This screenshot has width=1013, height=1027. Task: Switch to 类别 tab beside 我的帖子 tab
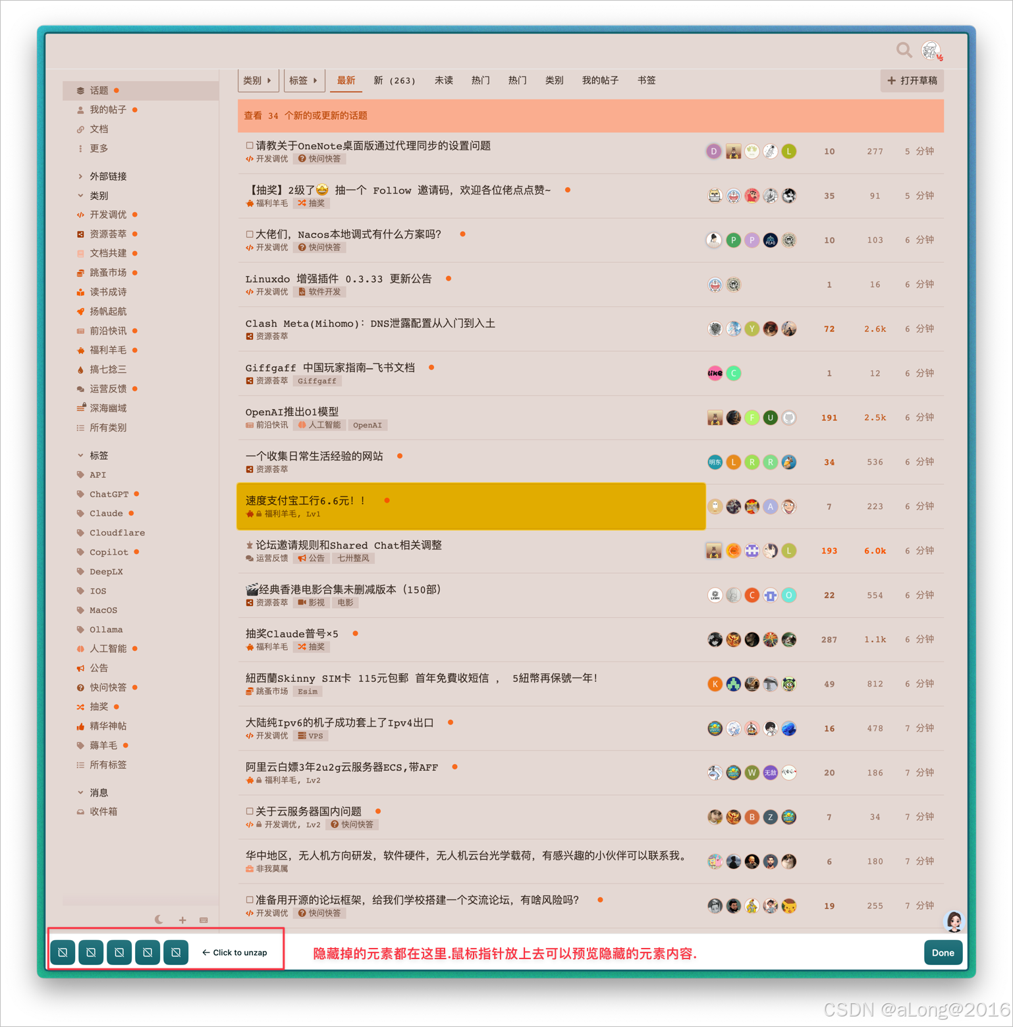pos(554,80)
